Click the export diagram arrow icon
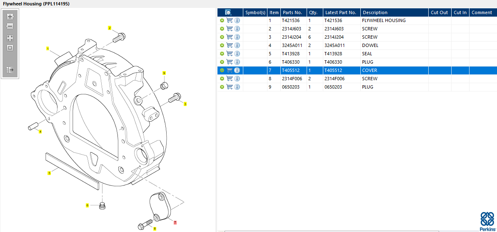The width and height of the screenshot is (497, 232). click(10, 69)
